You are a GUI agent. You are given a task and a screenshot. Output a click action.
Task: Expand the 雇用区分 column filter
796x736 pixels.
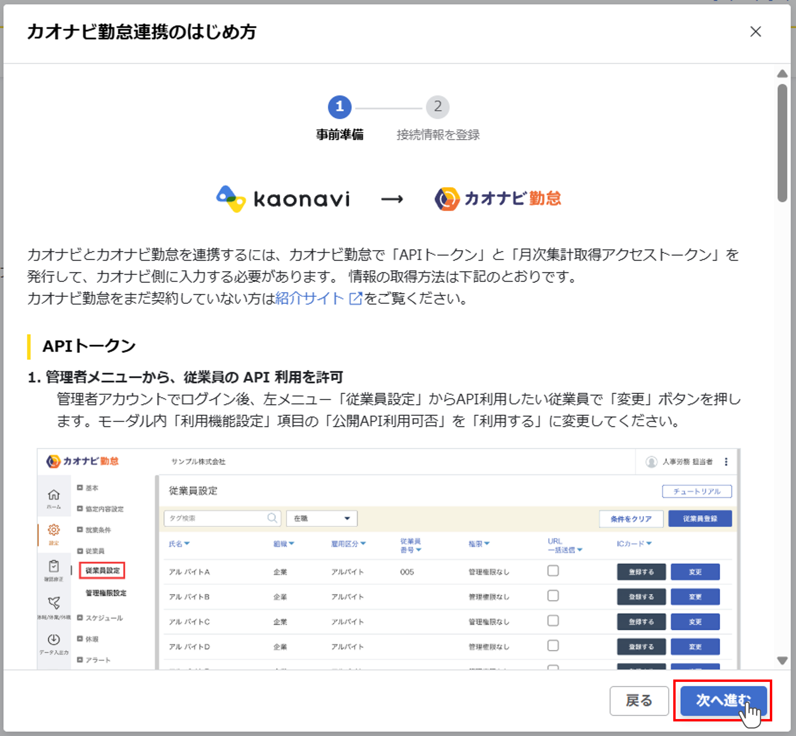click(348, 544)
